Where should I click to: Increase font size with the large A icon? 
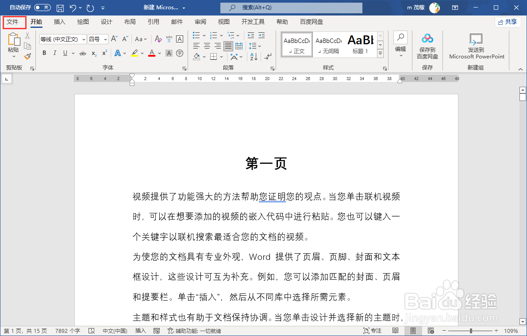114,39
